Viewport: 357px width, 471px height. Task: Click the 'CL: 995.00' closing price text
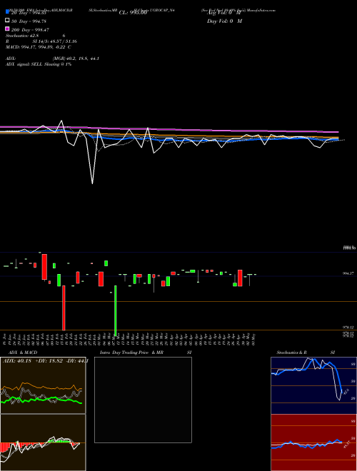tap(133, 13)
